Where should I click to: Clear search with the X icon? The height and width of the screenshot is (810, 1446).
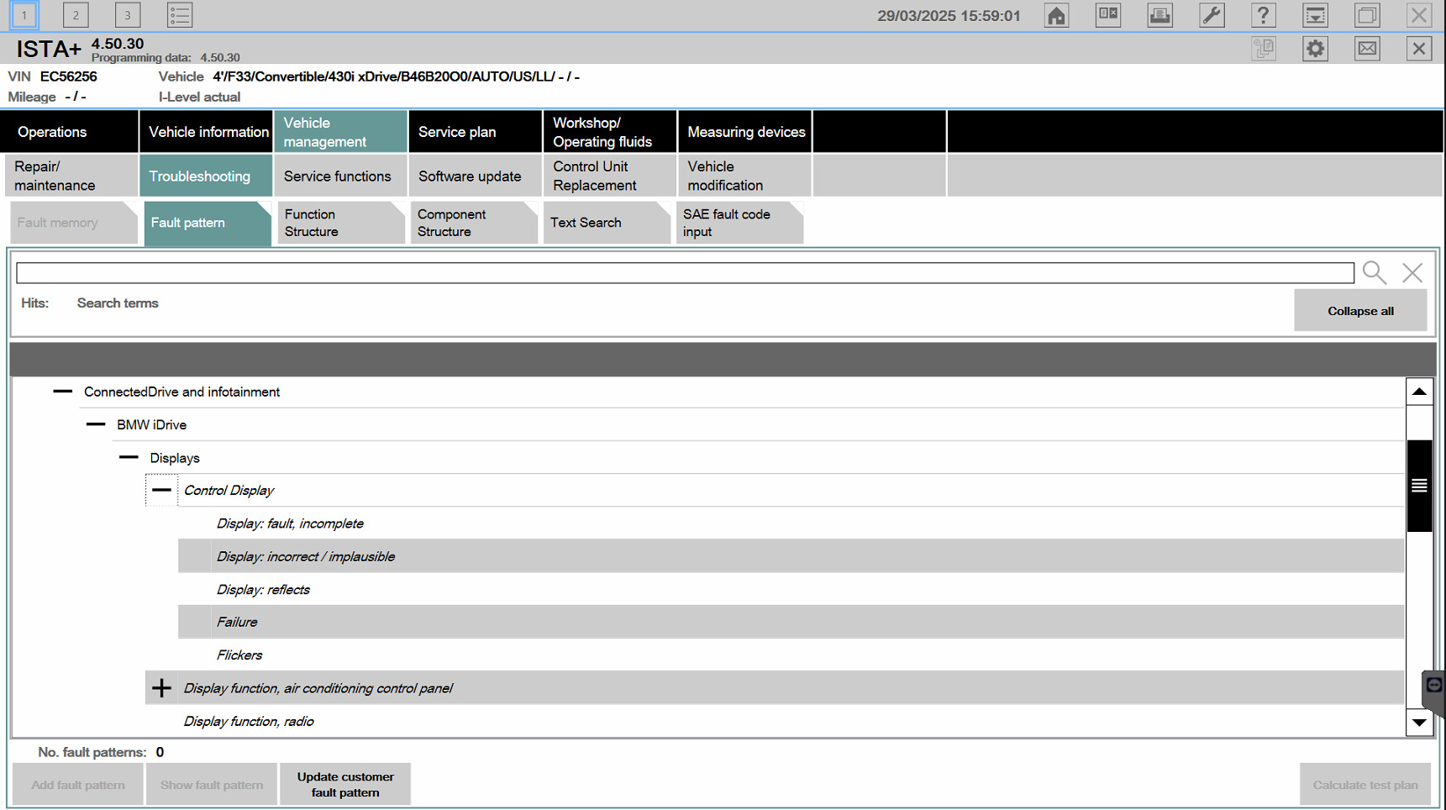point(1412,272)
